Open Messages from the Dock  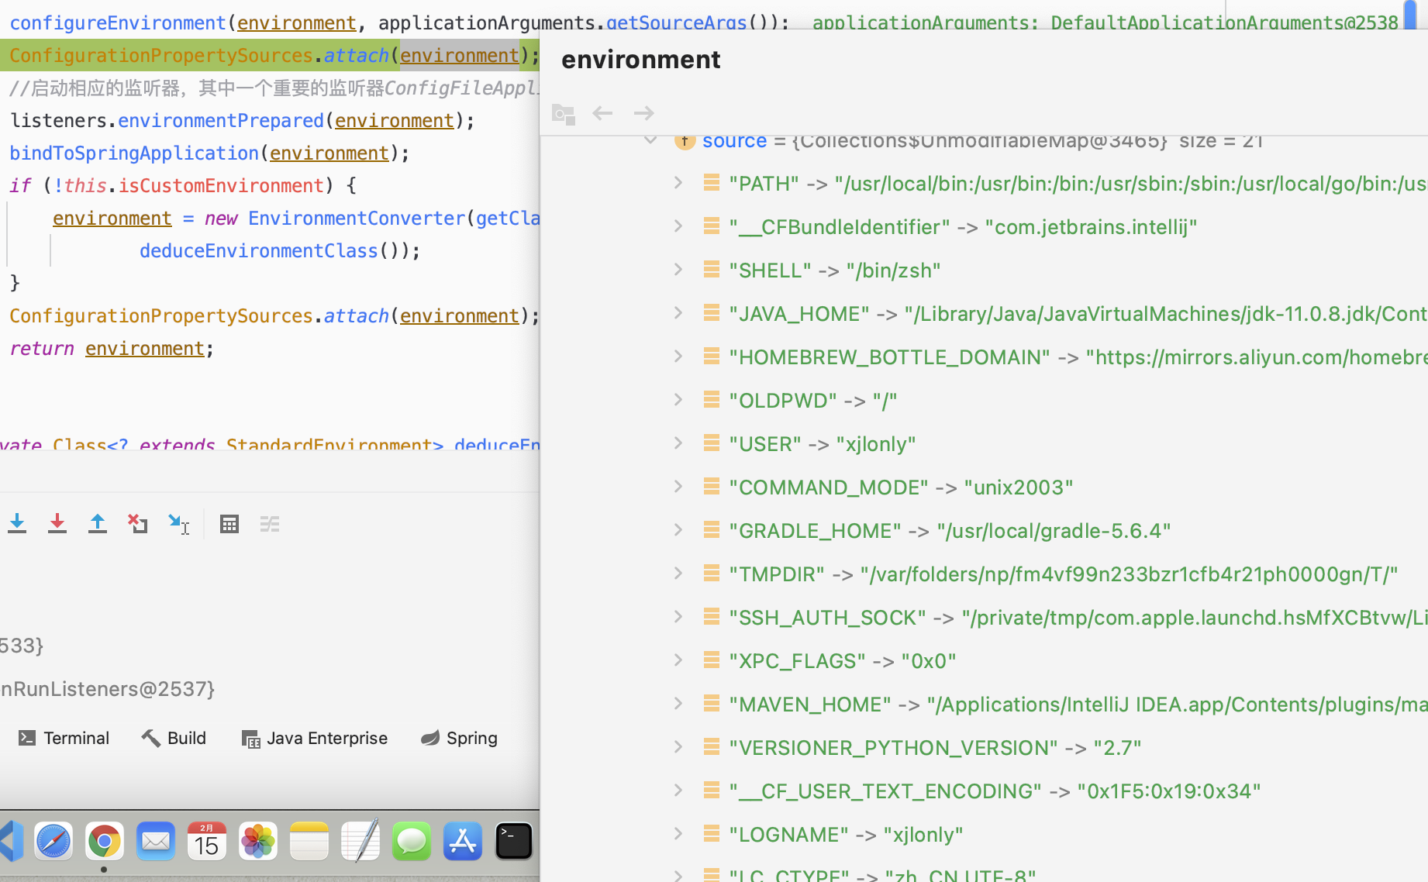tap(412, 841)
